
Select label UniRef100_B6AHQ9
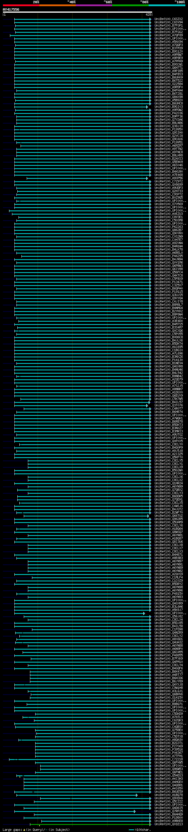[x=169, y=814]
